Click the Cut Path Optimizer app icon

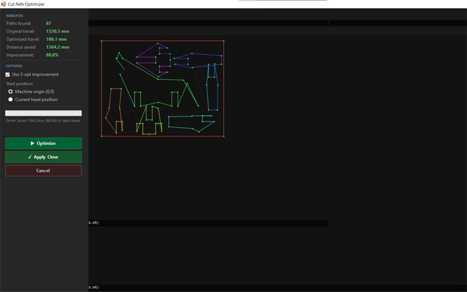tap(4, 4)
